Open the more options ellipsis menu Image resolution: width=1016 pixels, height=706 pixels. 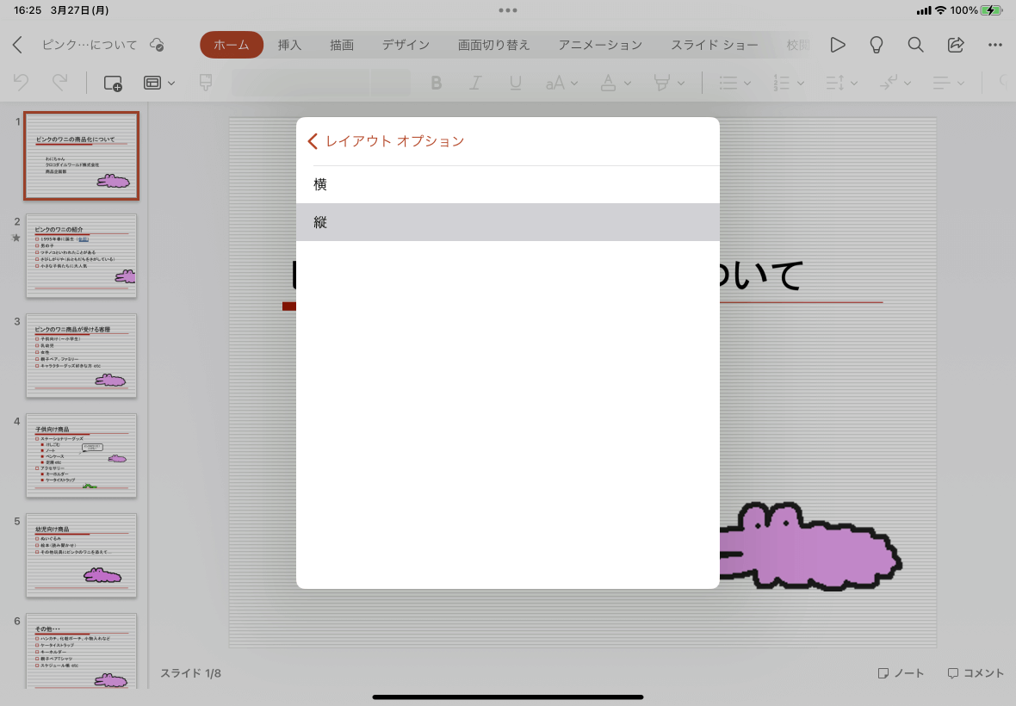point(995,45)
